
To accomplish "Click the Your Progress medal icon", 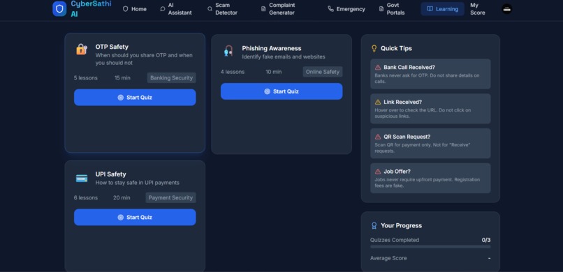I will point(374,225).
